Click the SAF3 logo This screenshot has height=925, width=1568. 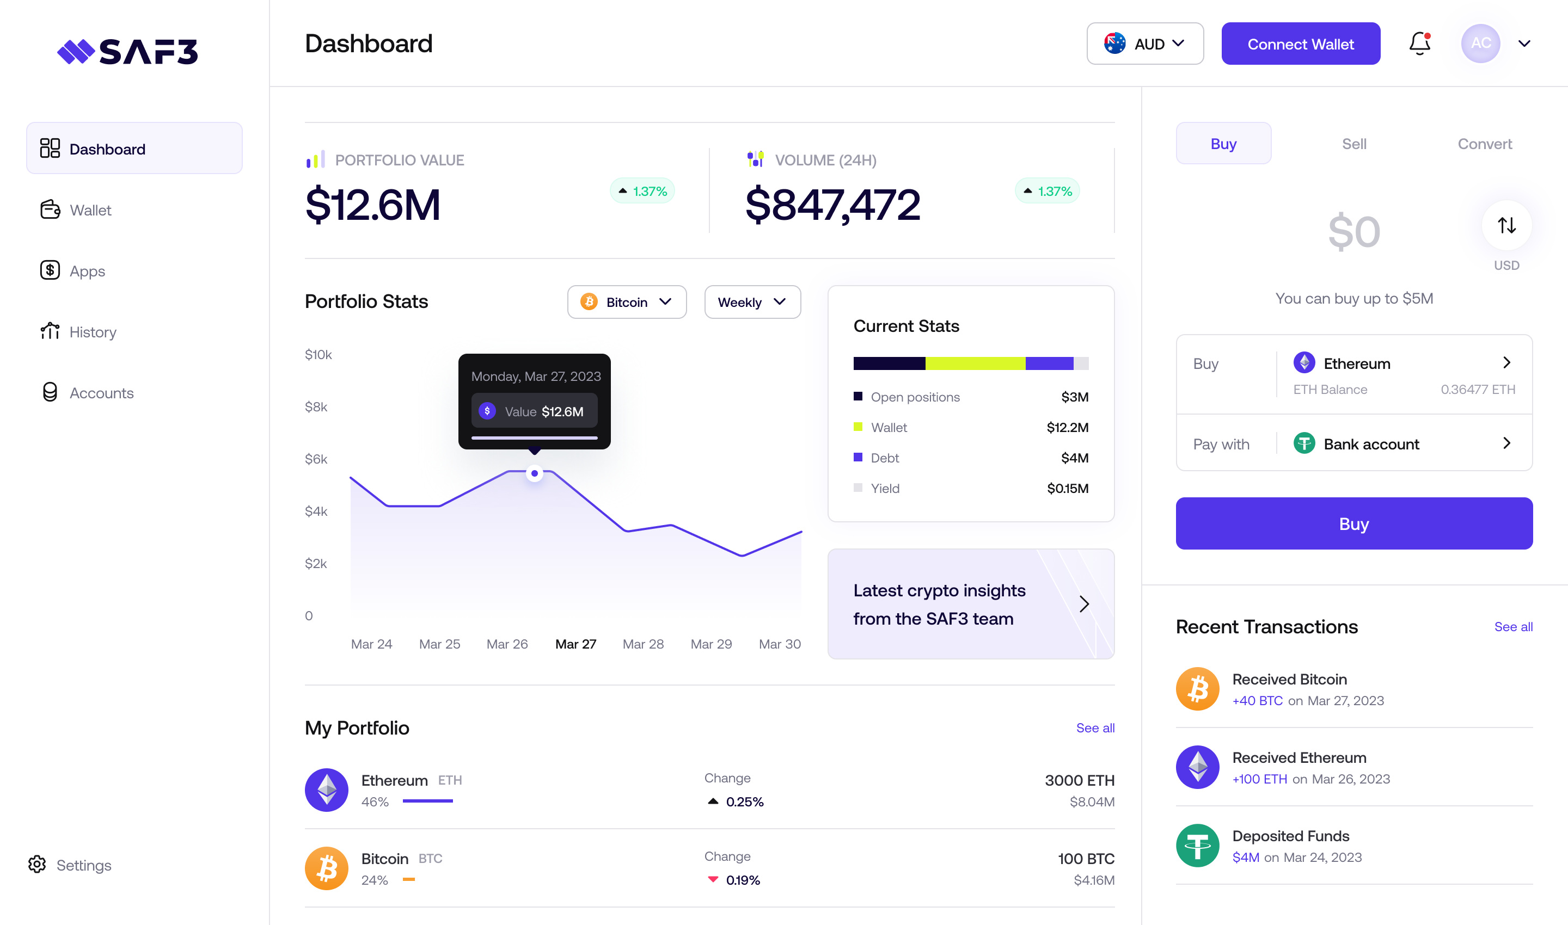coord(127,52)
